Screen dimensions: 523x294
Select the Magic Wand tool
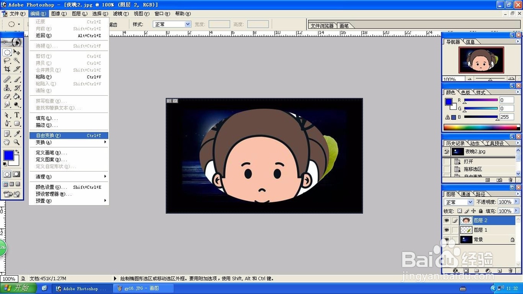(x=17, y=61)
